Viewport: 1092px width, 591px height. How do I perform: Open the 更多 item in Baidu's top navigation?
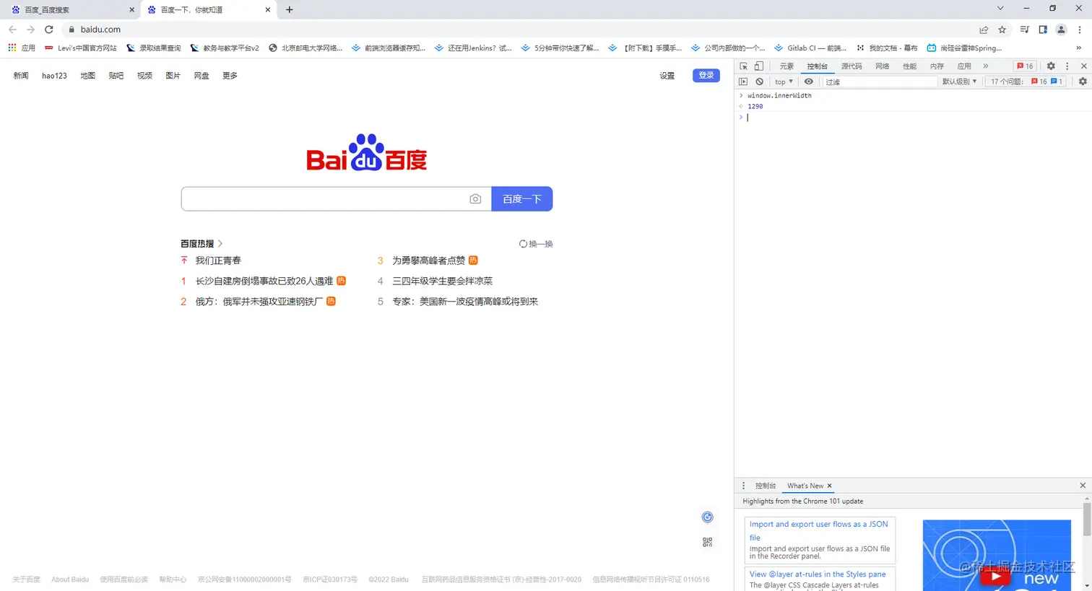pos(230,76)
